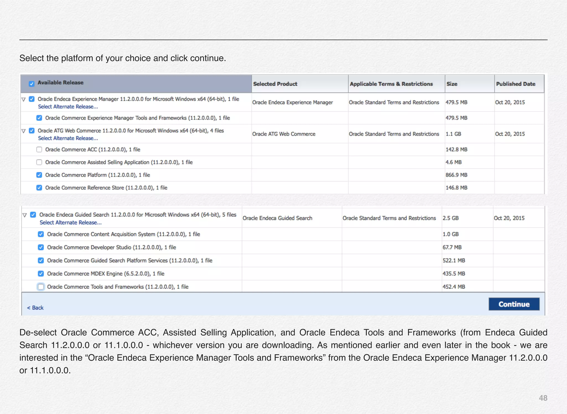Click the Size column header

pyautogui.click(x=470, y=84)
